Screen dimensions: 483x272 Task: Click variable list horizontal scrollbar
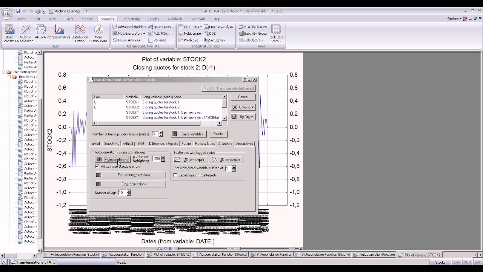click(x=157, y=123)
